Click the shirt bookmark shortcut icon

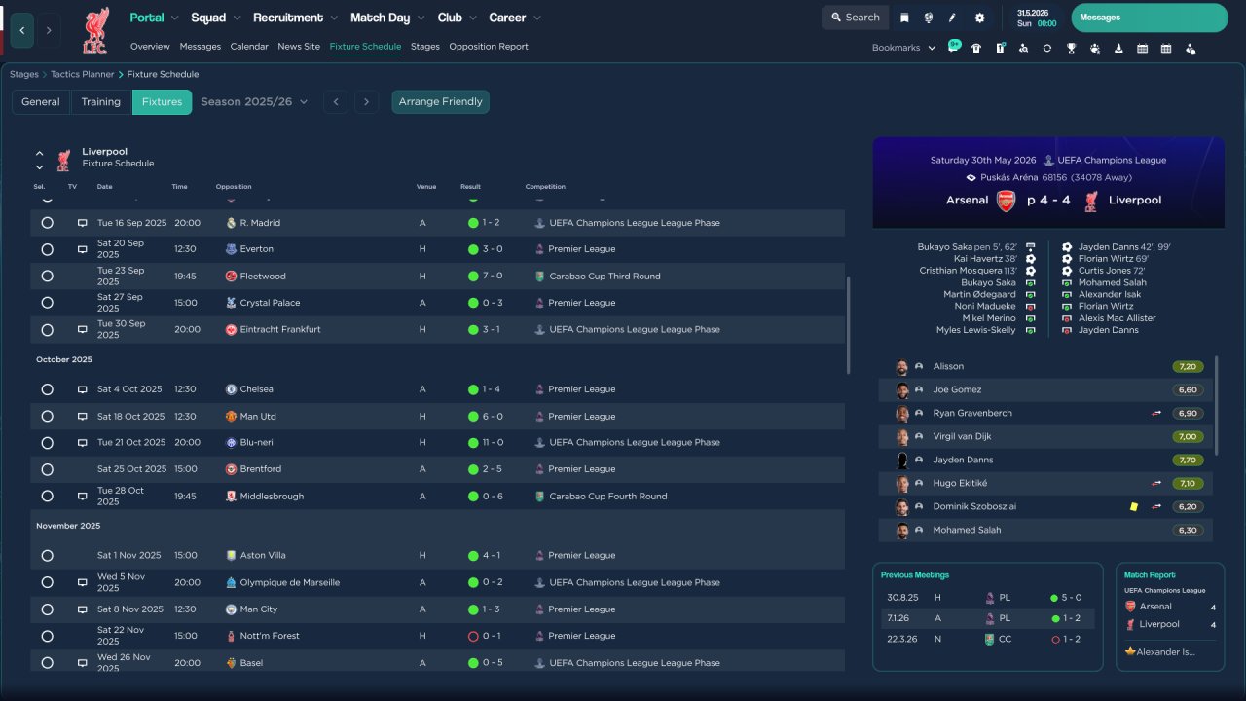tap(976, 48)
